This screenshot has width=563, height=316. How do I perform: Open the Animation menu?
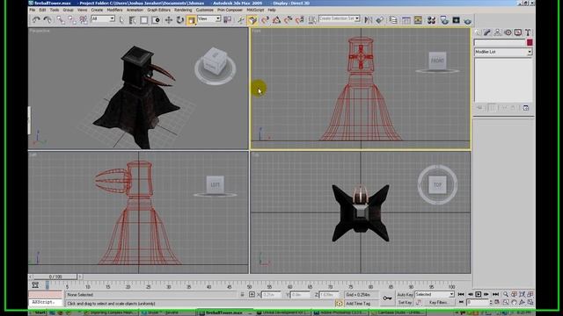pyautogui.click(x=135, y=10)
